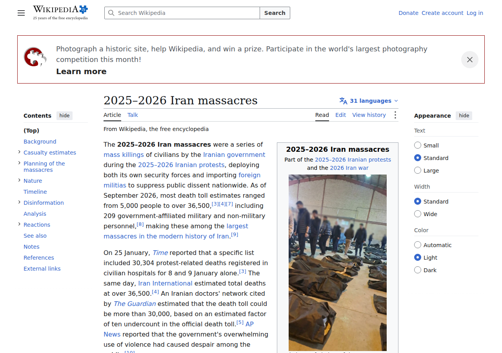Select Light color mode

418,258
